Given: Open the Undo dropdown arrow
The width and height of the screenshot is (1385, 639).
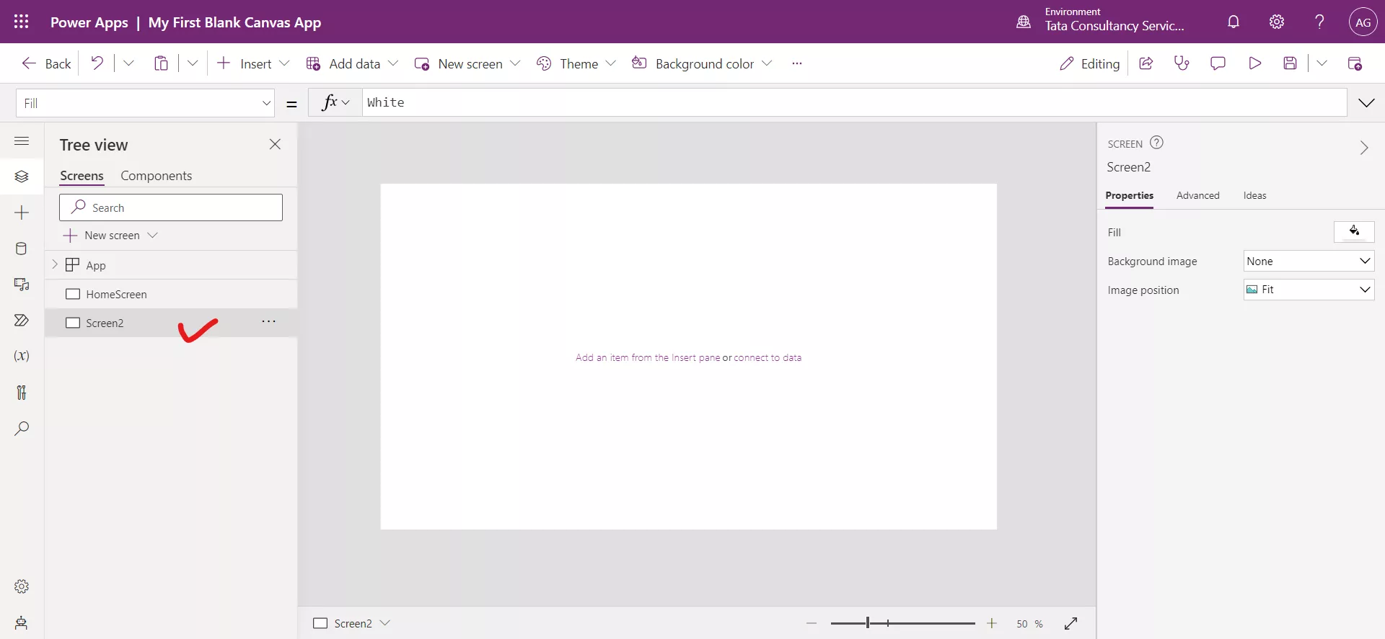Looking at the screenshot, I should coord(128,63).
